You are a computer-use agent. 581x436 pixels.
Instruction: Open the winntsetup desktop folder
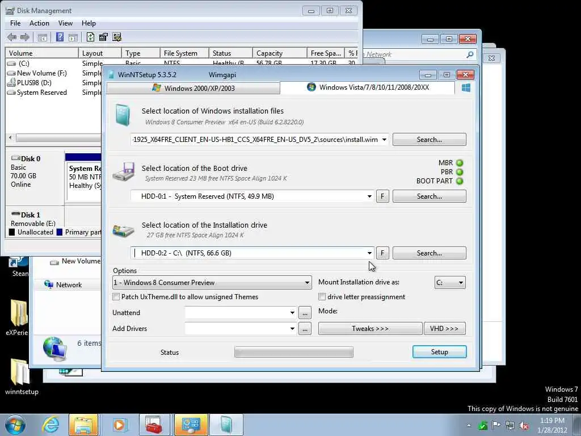(21, 376)
